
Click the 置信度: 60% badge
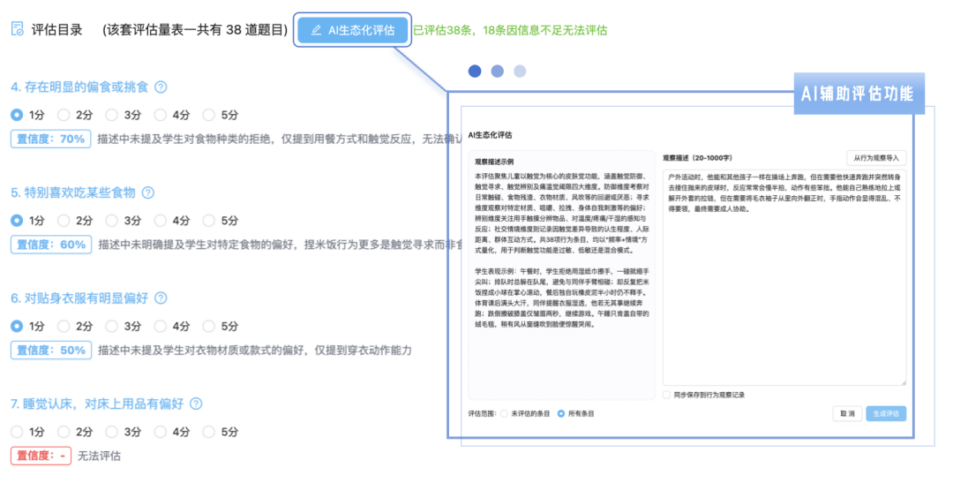(51, 245)
